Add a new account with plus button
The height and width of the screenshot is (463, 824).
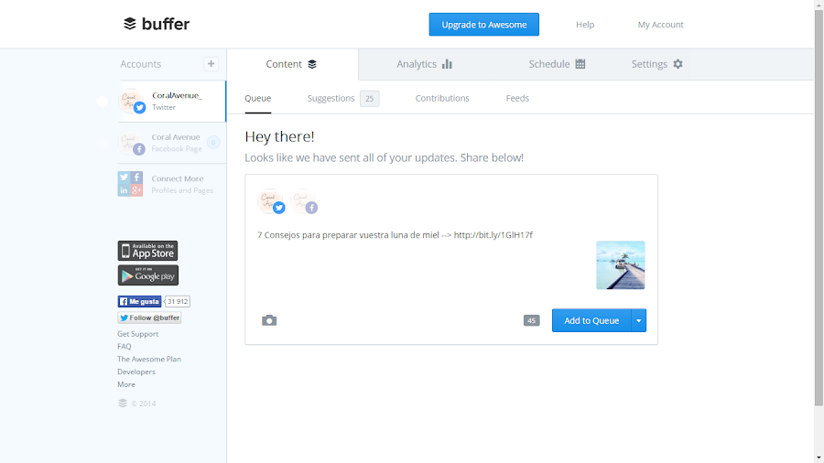[211, 63]
